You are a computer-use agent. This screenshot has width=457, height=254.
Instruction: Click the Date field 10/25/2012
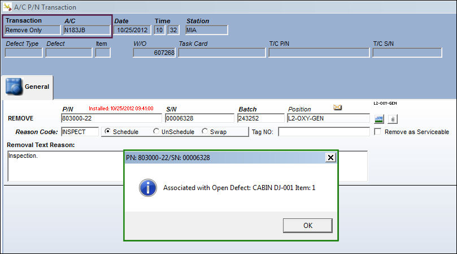[x=132, y=30]
